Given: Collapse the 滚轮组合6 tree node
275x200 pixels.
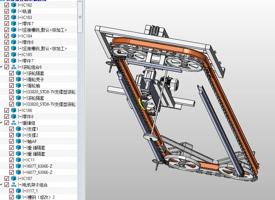Looking at the screenshot, I should 1,67.
